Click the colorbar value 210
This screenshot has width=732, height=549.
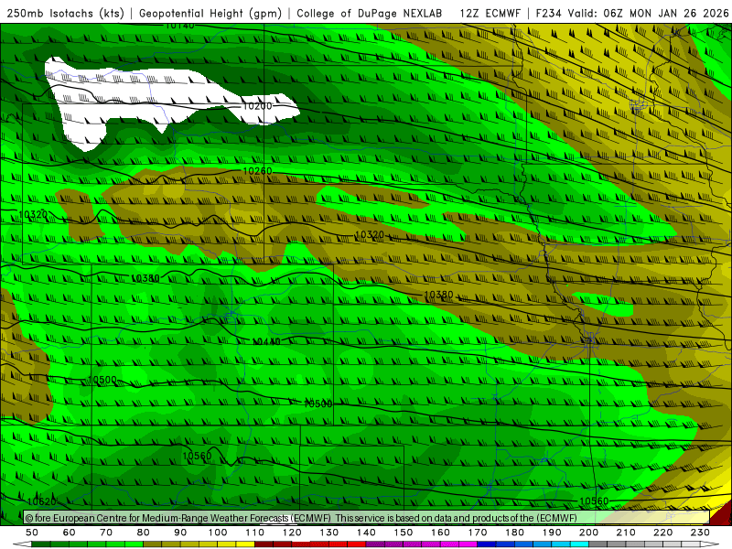coord(626,533)
